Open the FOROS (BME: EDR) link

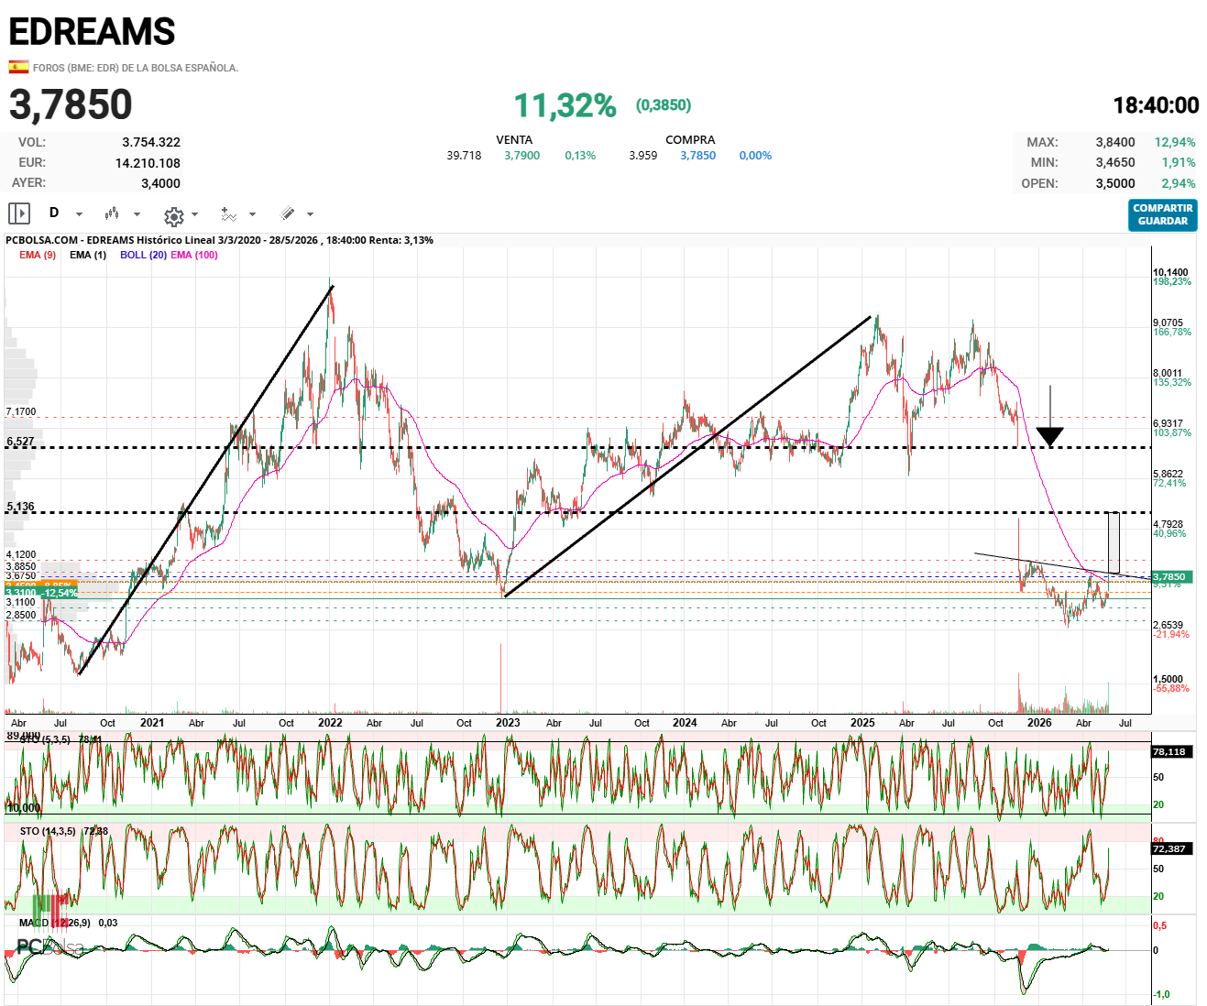coord(136,68)
